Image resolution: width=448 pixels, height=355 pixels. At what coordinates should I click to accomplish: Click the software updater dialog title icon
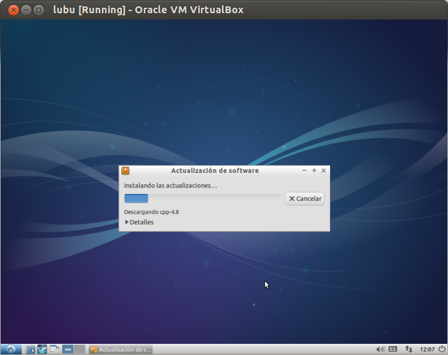(125, 171)
